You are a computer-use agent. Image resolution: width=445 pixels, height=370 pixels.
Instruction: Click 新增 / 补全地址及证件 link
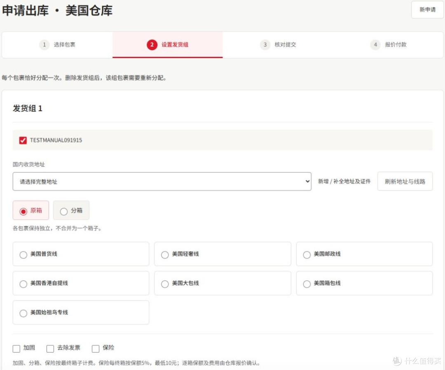point(344,182)
